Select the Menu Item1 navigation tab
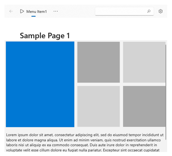172x156 pixels. 33,11
